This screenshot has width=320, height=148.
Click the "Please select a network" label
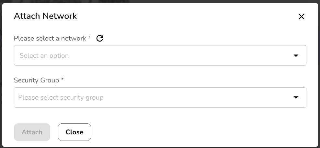click(x=50, y=38)
